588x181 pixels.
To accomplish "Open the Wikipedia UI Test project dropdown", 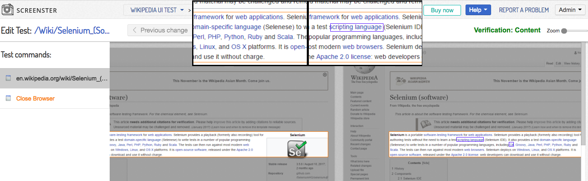I will click(x=157, y=10).
